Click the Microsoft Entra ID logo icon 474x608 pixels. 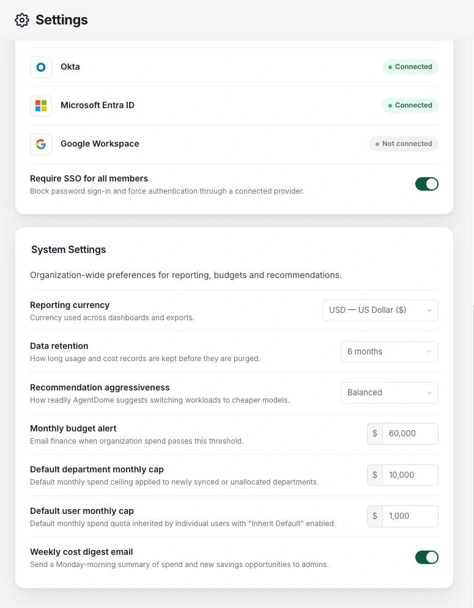[41, 106]
